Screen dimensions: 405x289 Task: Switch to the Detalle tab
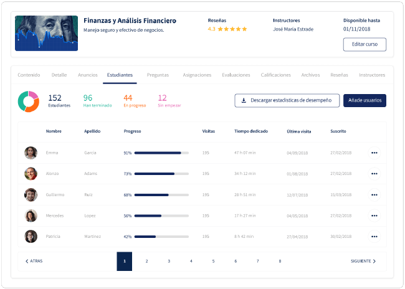pos(59,75)
